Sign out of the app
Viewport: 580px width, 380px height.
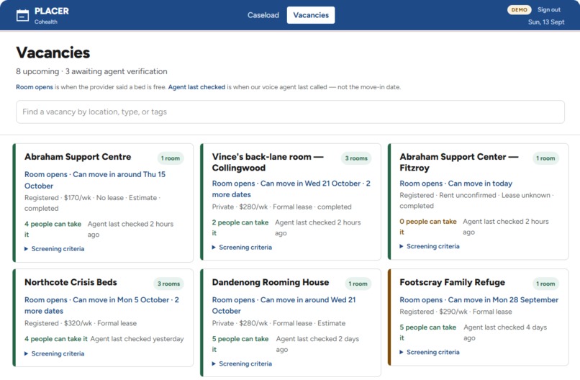pos(548,9)
